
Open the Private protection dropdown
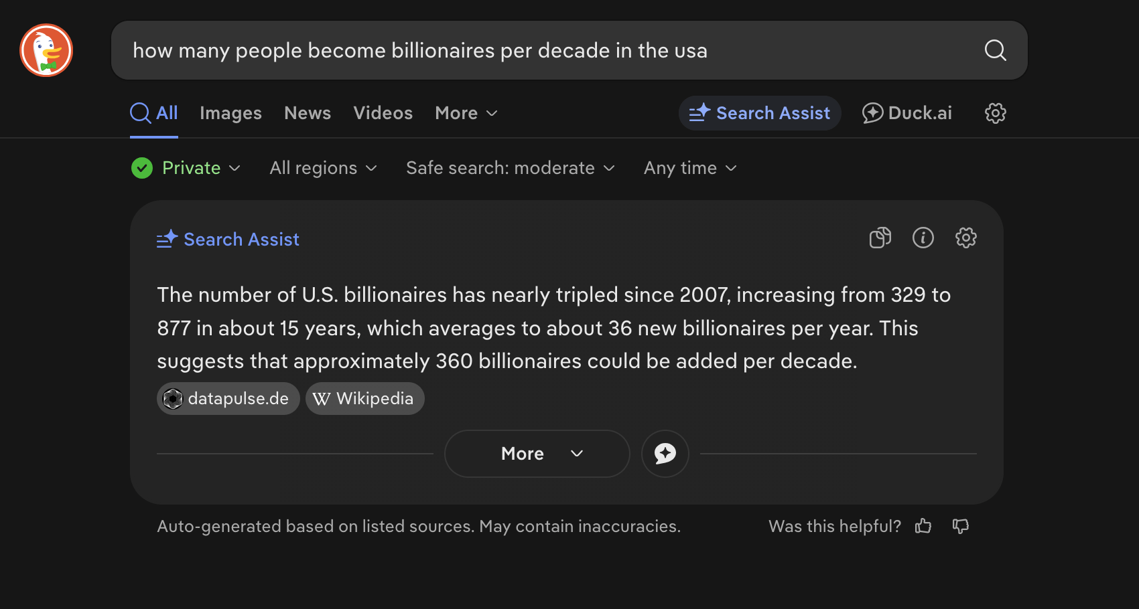point(186,168)
